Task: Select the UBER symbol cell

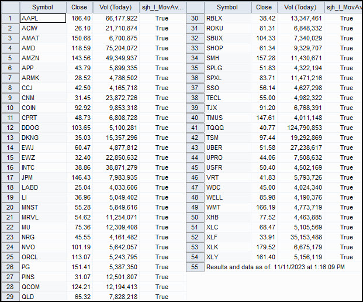Action: (228, 147)
